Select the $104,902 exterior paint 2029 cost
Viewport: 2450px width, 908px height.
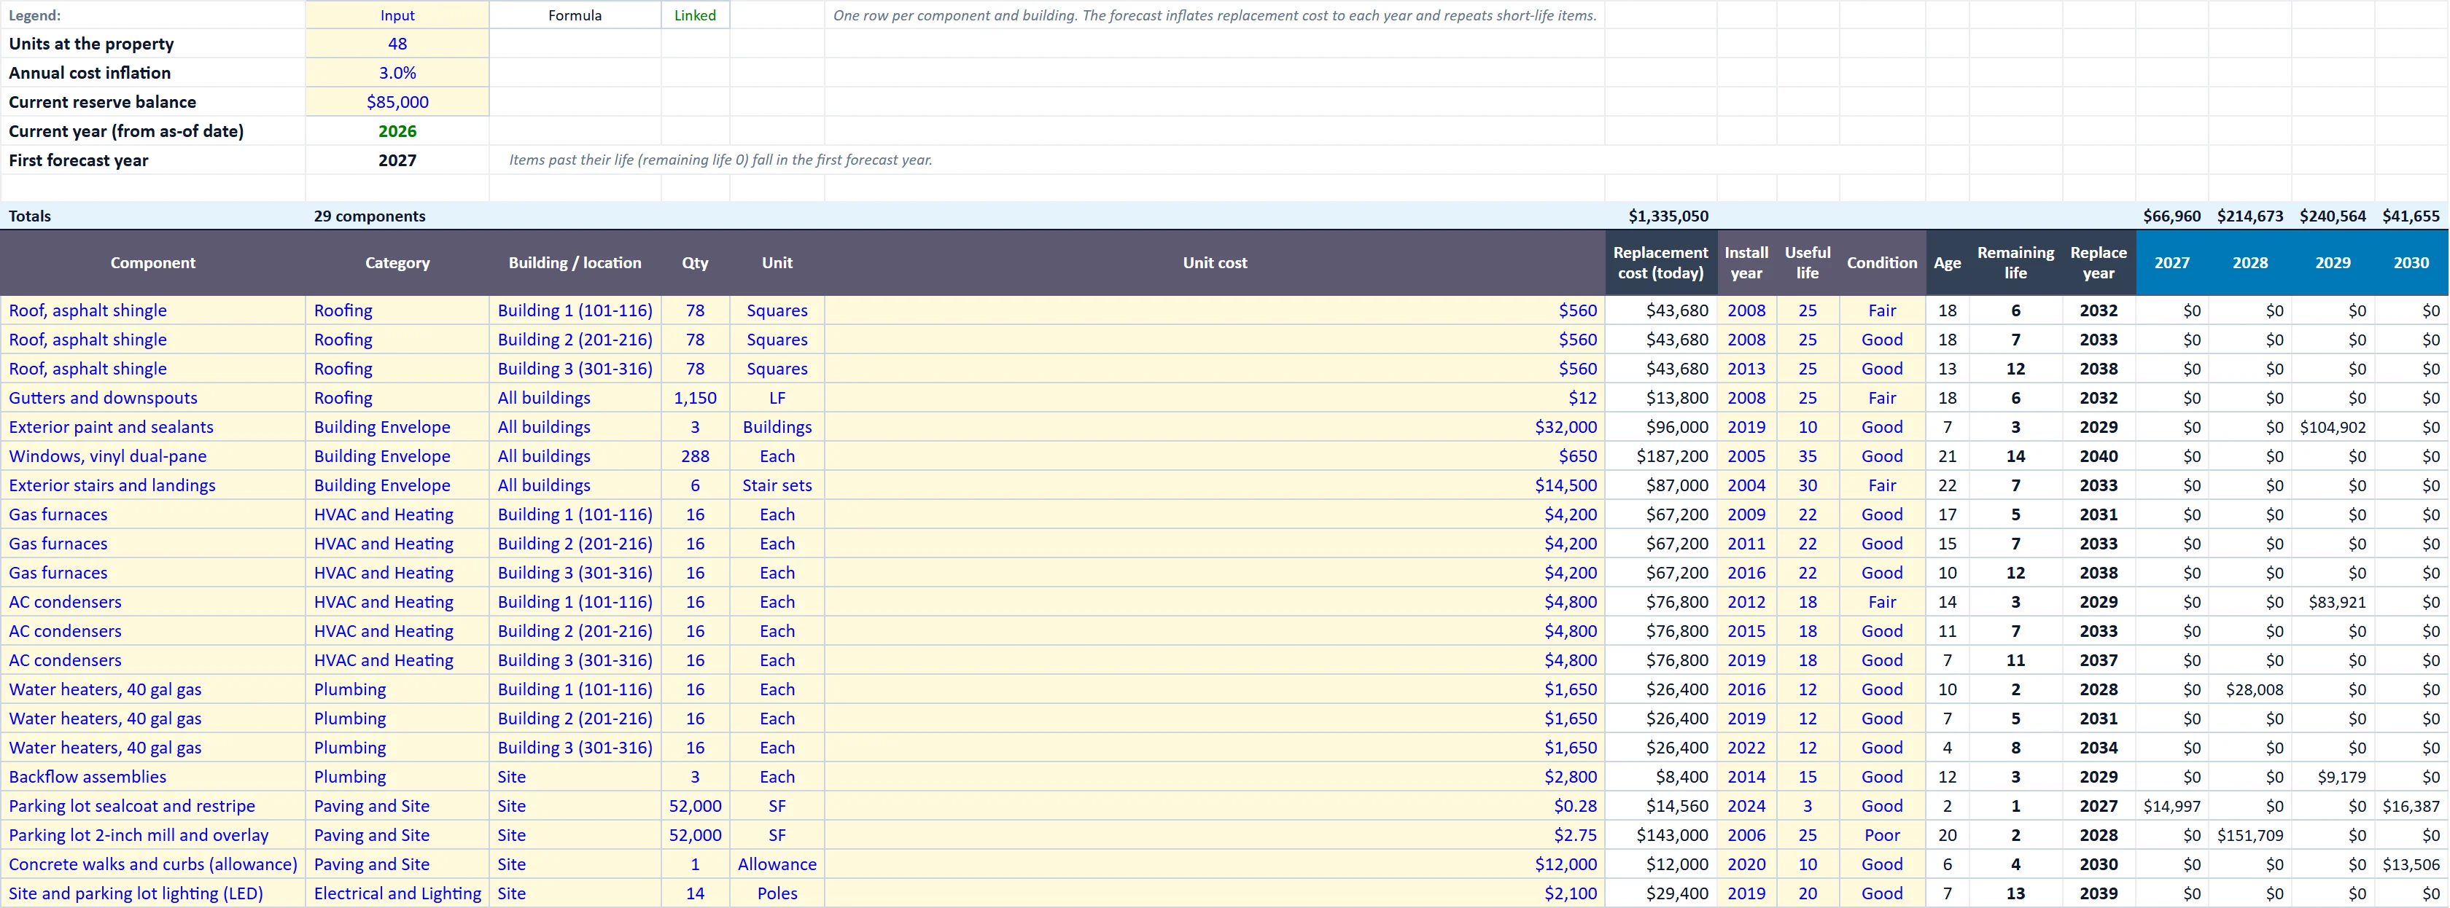tap(2332, 428)
